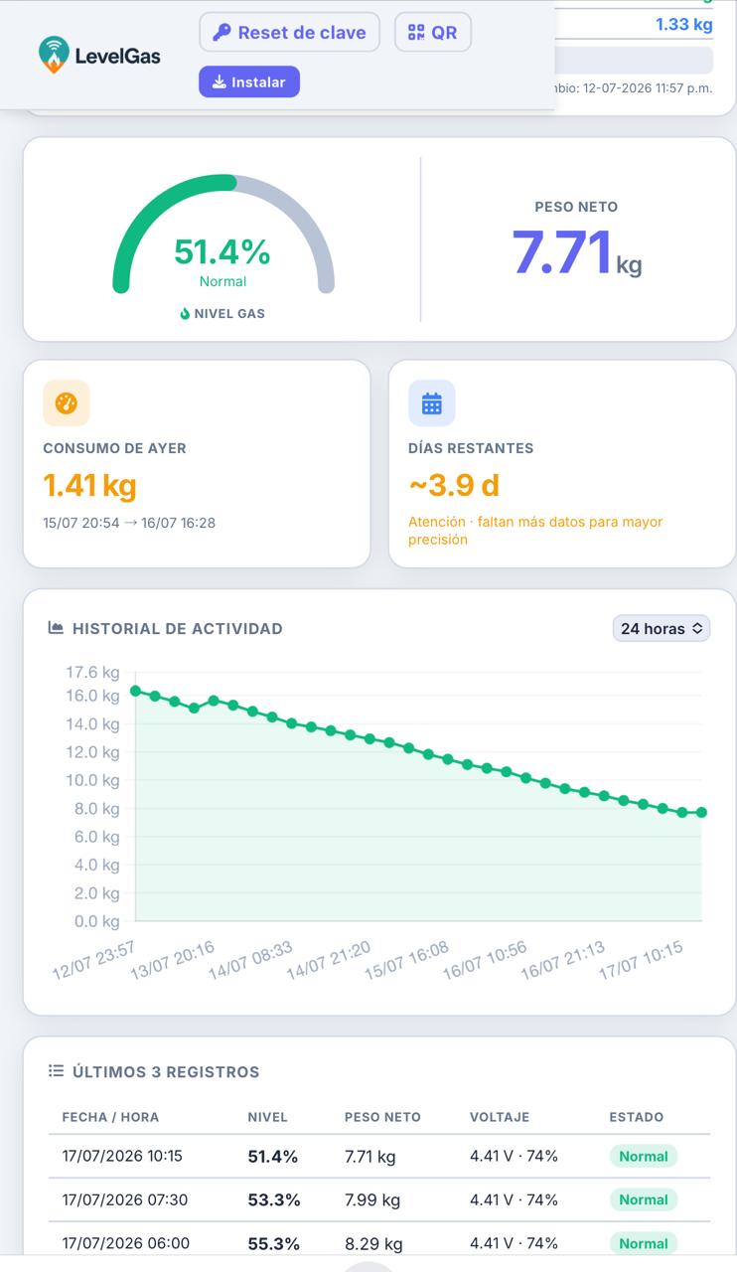Click the 17/07/2026 07:30 record row date
The height and width of the screenshot is (1272, 737).
click(125, 1199)
